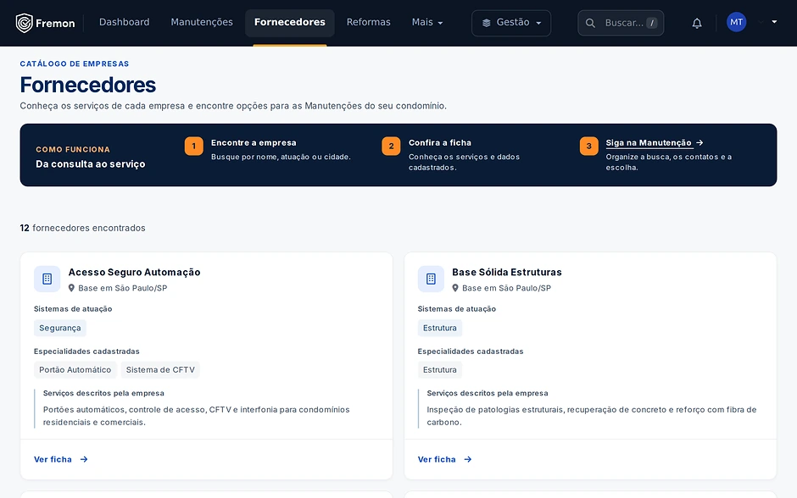Click the Estrutura tag under Sistemas de atuação
797x498 pixels.
tap(440, 328)
